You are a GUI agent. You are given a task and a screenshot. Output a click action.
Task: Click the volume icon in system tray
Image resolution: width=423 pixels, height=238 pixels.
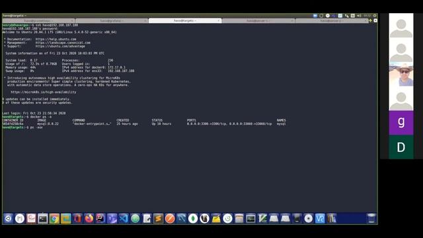click(x=359, y=16)
